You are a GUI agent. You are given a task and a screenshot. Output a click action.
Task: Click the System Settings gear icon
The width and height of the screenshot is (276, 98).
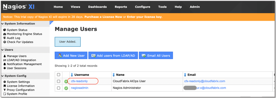coord(5,82)
